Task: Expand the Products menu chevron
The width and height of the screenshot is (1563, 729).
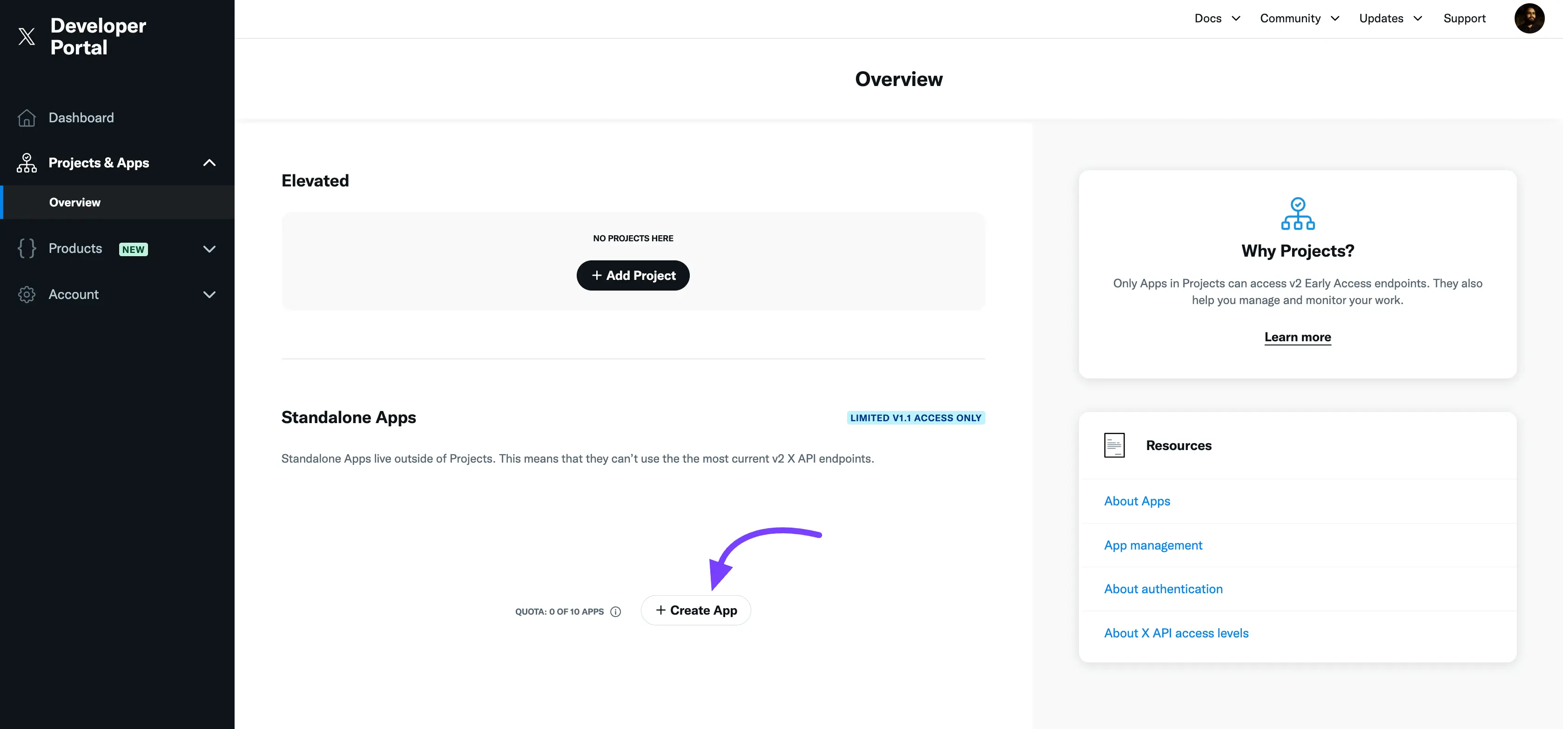Action: click(209, 249)
